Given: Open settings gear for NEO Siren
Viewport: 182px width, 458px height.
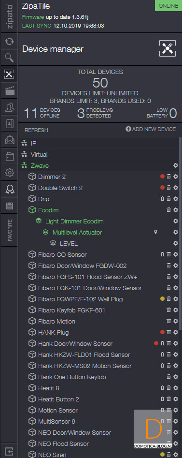Looking at the screenshot, I should pyautogui.click(x=176, y=455).
